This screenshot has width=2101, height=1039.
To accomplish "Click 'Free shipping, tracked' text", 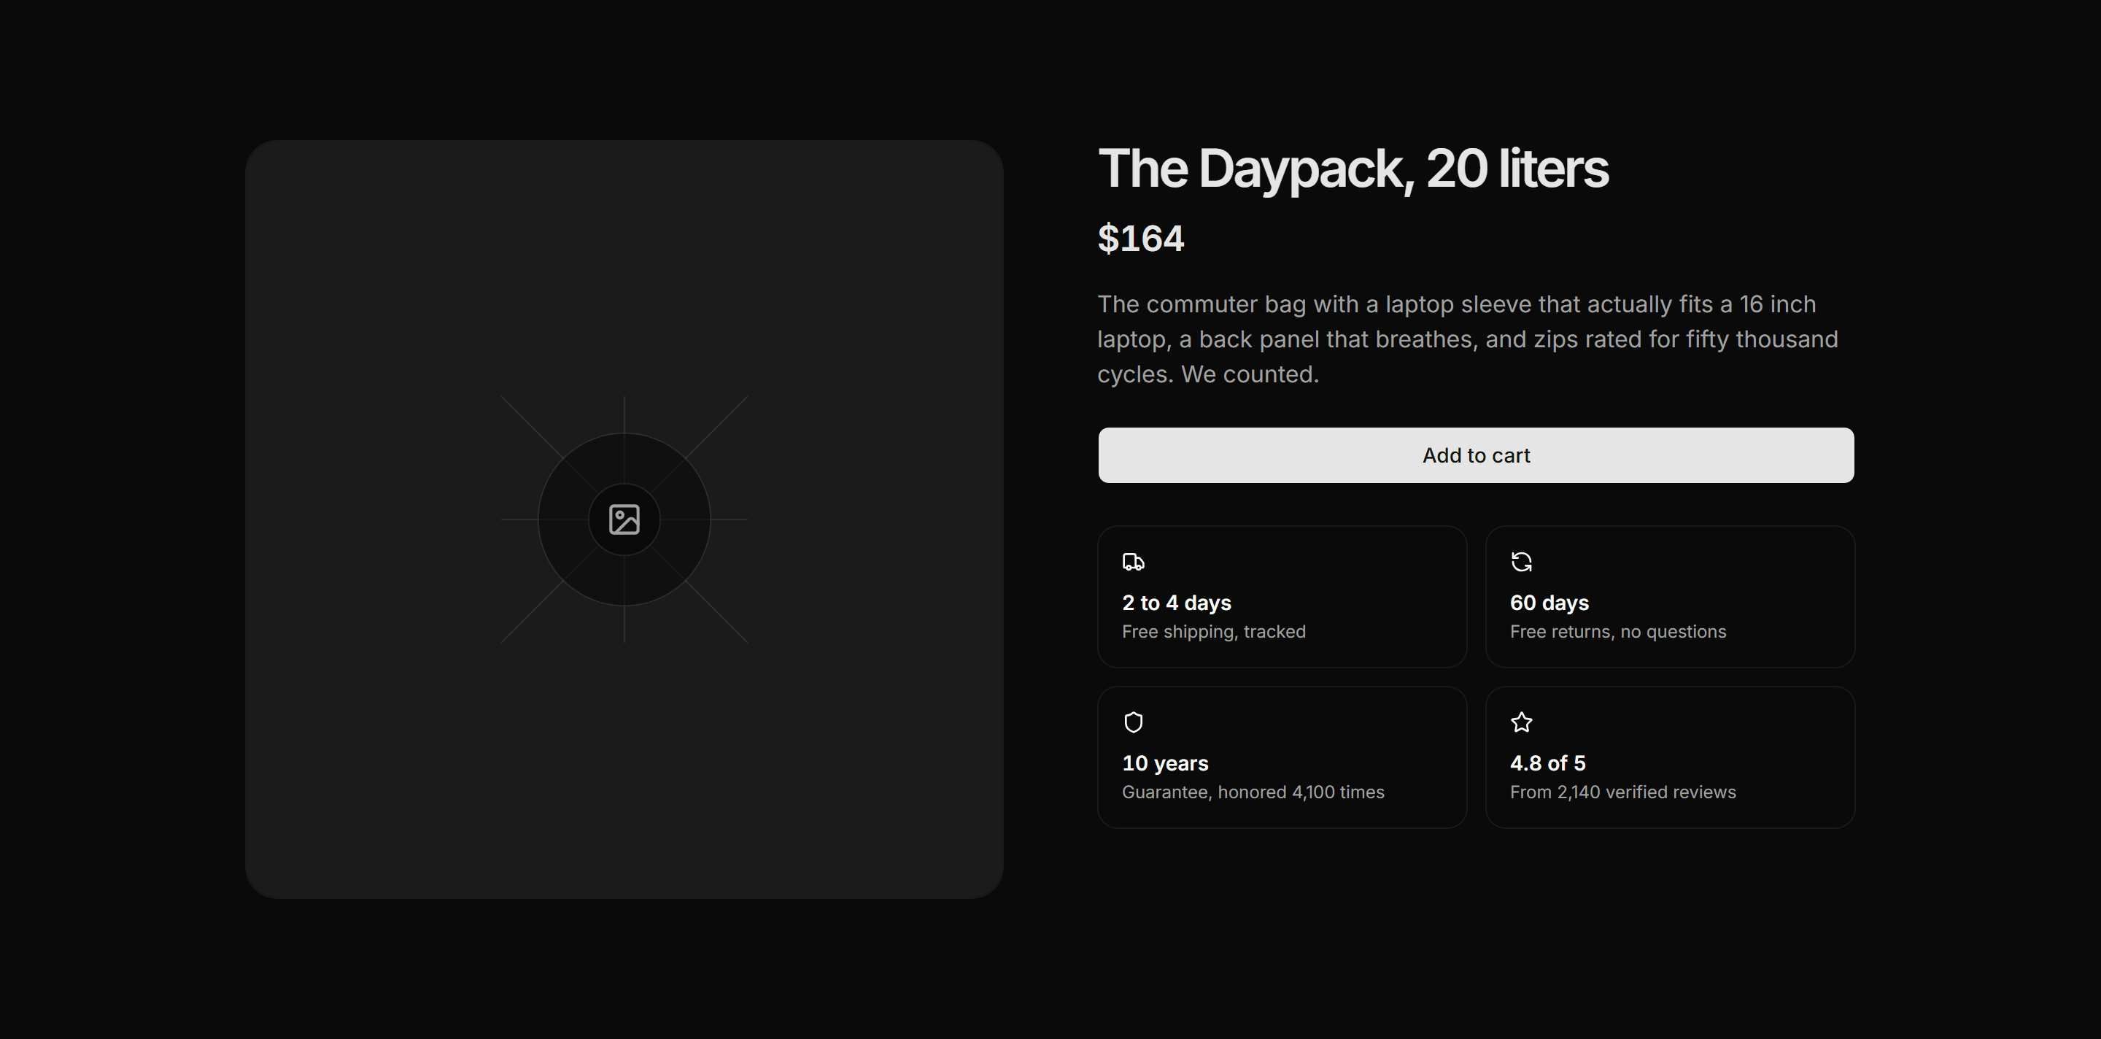I will (x=1214, y=632).
